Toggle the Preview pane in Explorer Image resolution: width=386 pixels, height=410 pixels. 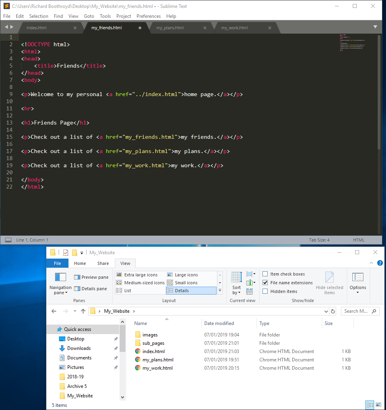point(91,277)
